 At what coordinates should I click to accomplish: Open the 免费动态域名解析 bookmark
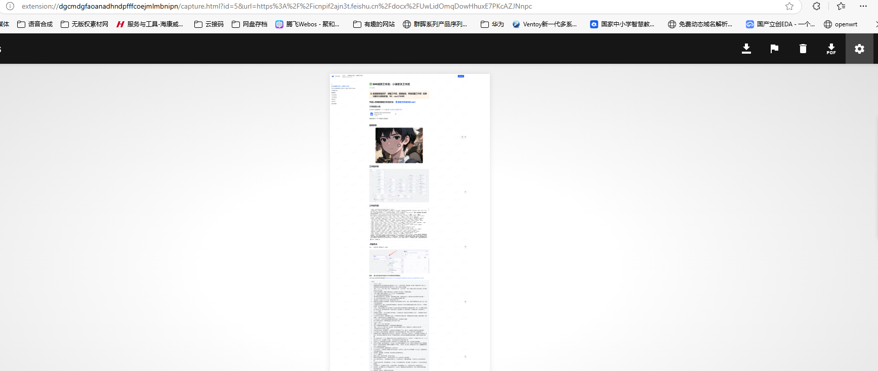(x=700, y=24)
